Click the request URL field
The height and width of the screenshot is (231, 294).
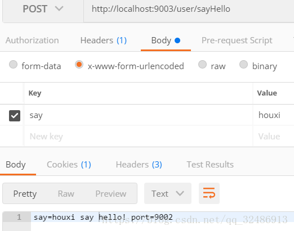189,9
